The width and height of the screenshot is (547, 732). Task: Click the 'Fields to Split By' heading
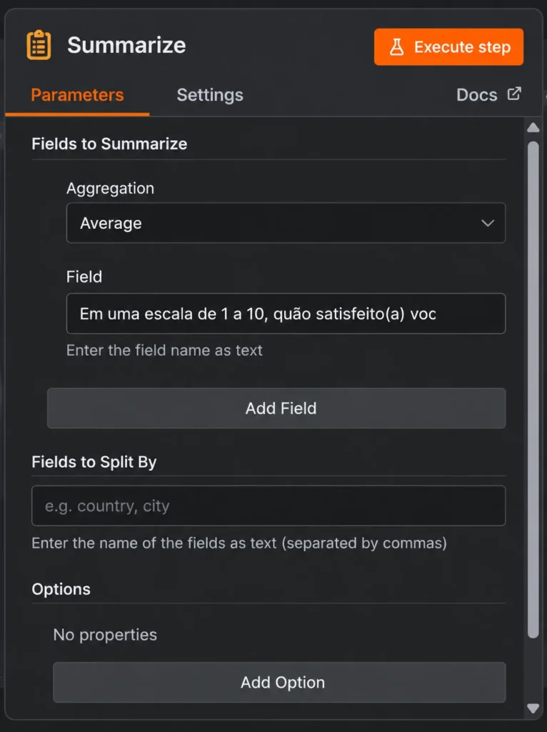pyautogui.click(x=94, y=462)
